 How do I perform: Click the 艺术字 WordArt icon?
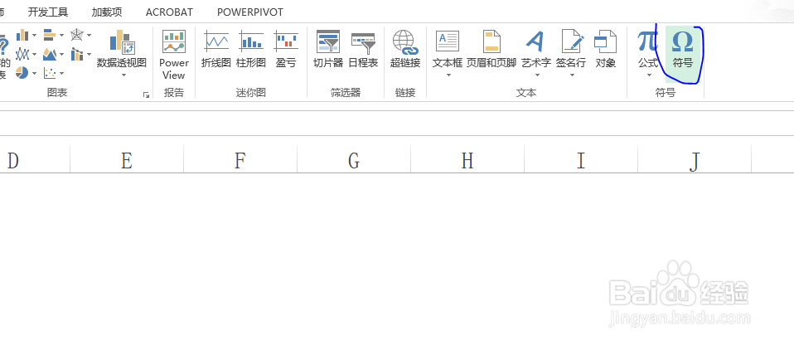coord(535,41)
